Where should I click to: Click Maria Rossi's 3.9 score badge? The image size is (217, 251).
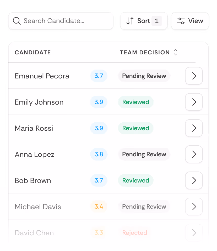pyautogui.click(x=99, y=128)
